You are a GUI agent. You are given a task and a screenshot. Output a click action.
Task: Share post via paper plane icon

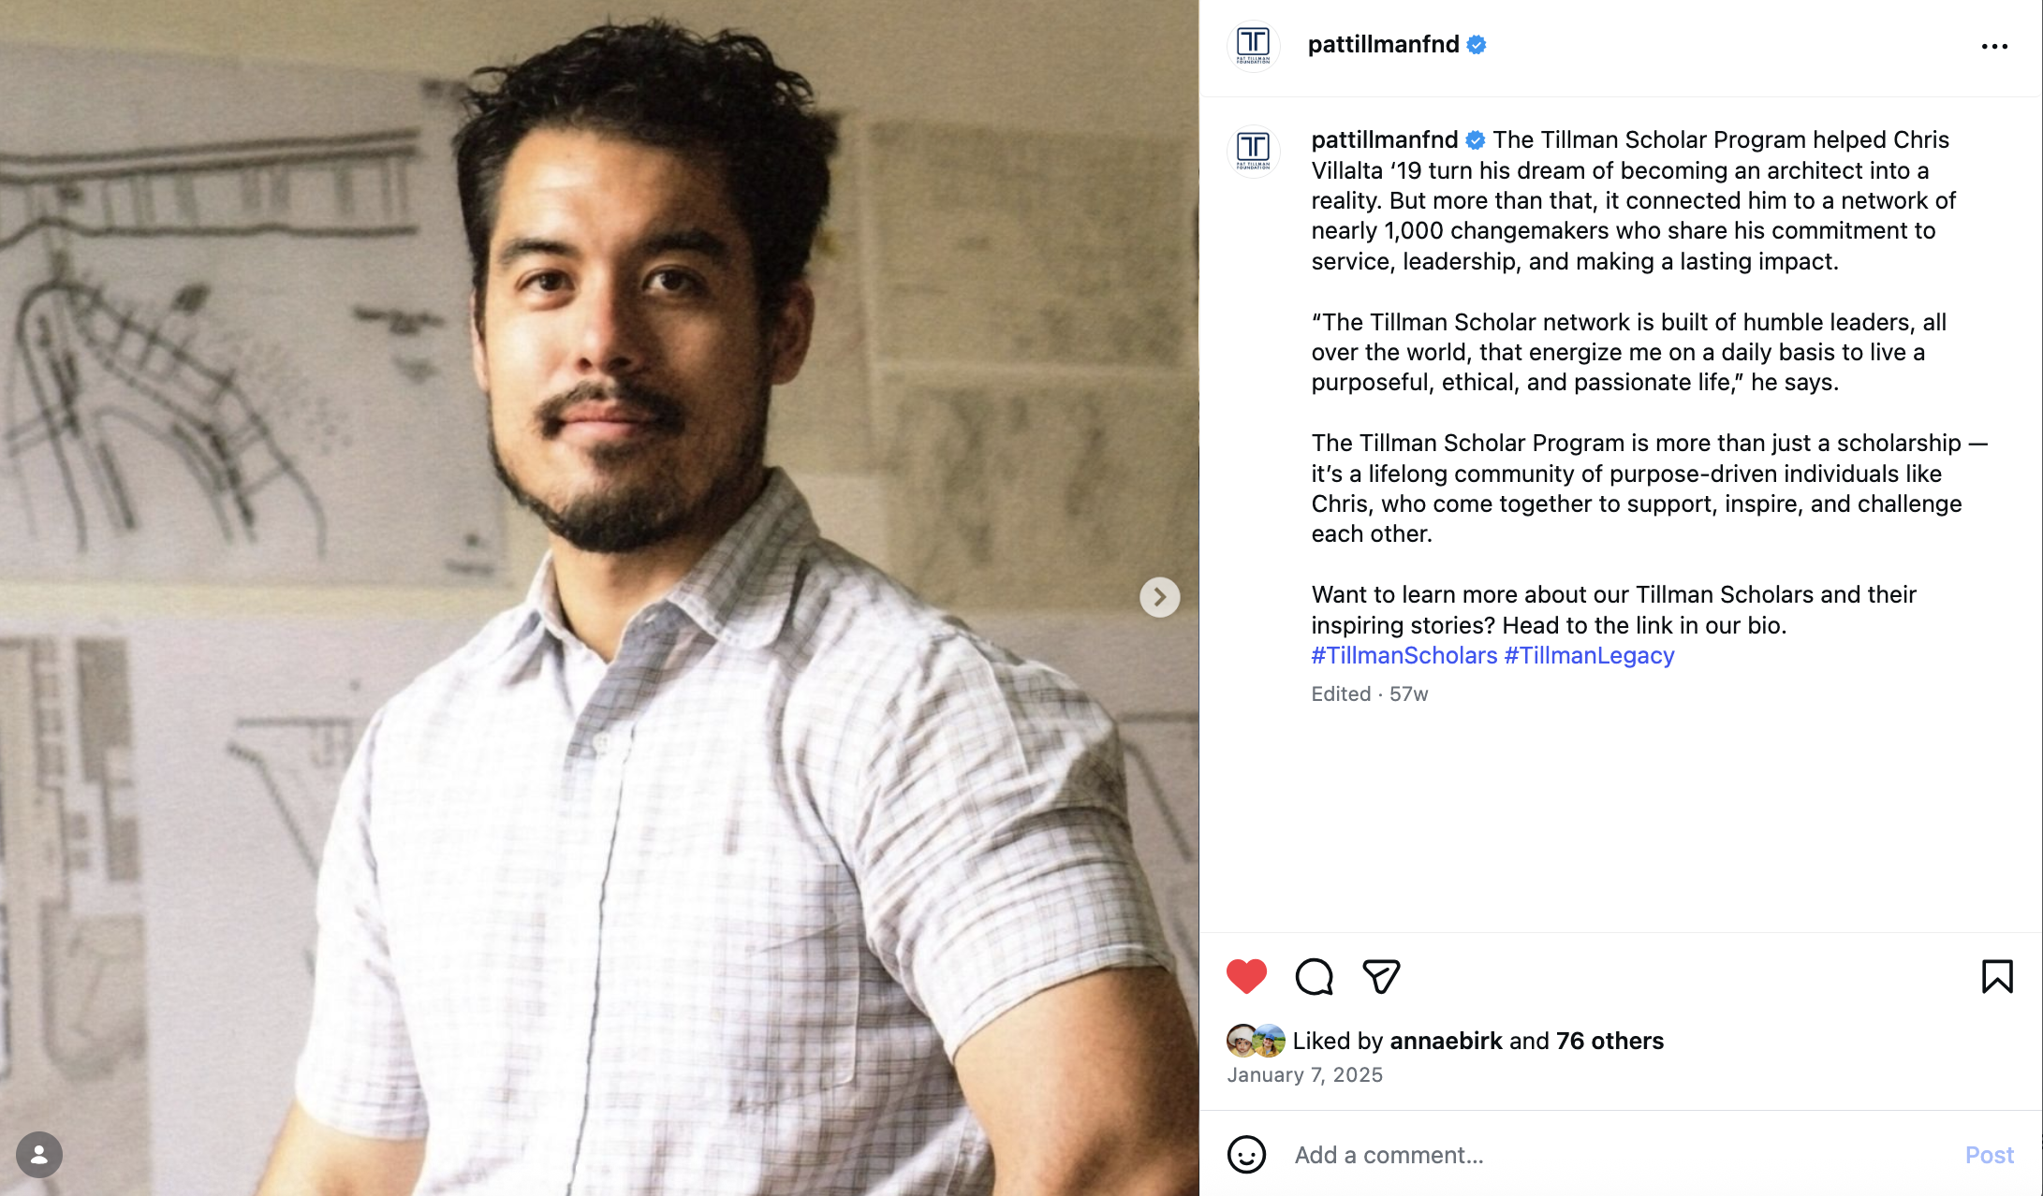pos(1381,976)
